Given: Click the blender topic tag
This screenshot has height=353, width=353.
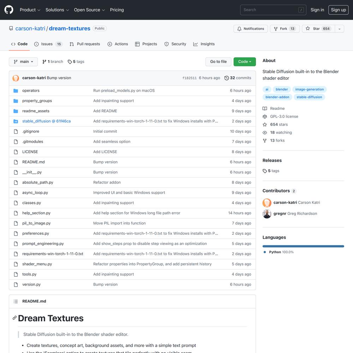Looking at the screenshot, I should coord(282,89).
